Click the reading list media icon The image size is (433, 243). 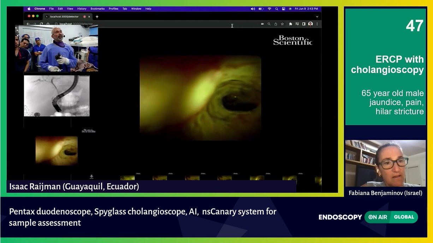(x=297, y=24)
